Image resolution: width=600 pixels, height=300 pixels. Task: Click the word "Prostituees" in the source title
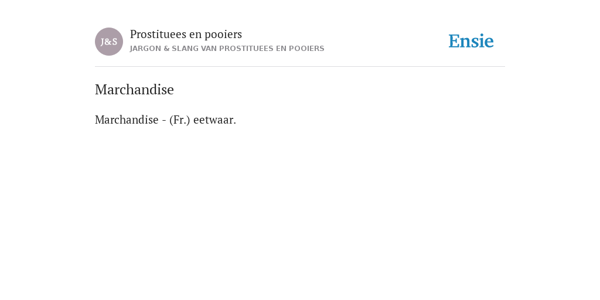pos(158,34)
